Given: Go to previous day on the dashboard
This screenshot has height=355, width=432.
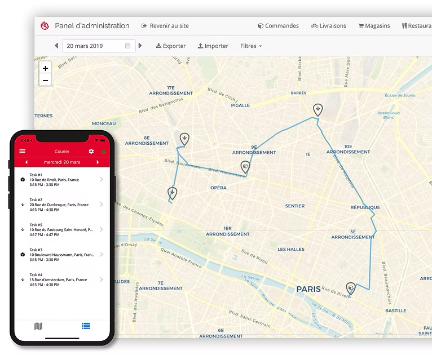Looking at the screenshot, I should 56,46.
